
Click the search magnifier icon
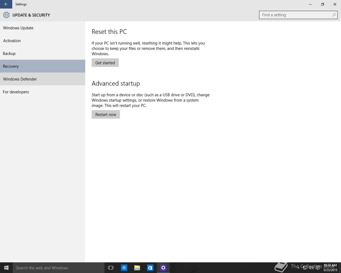click(334, 15)
